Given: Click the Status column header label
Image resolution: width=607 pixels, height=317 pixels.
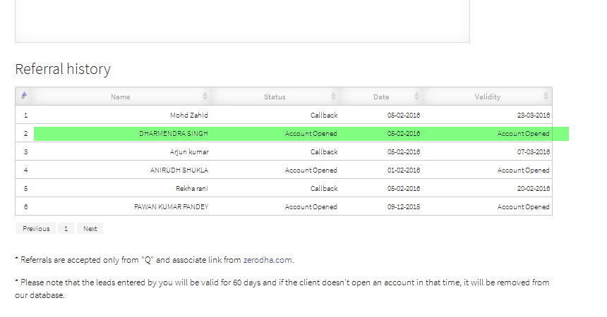Looking at the screenshot, I should point(275,97).
